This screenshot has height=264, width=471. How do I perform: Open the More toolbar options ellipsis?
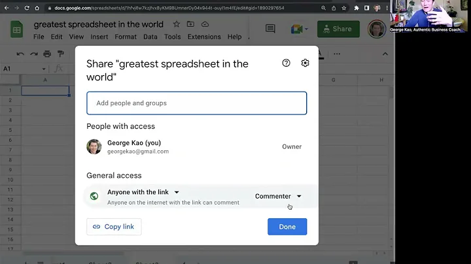pyautogui.click(x=337, y=54)
